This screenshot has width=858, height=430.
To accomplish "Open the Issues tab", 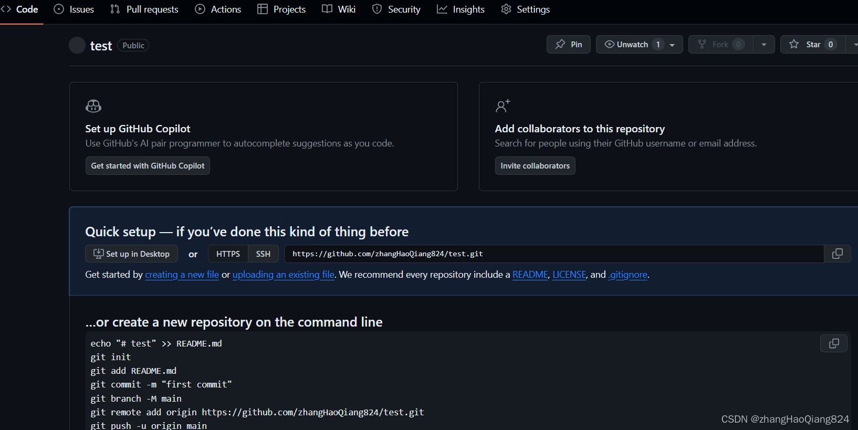I will pos(74,9).
